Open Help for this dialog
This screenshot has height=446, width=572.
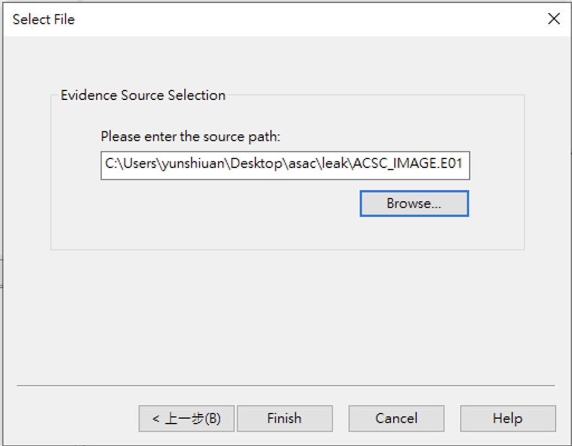click(508, 418)
